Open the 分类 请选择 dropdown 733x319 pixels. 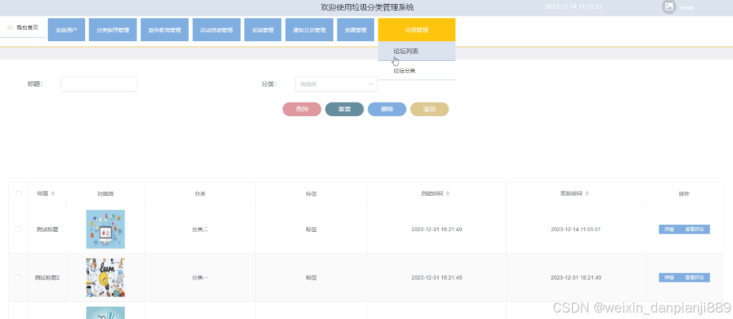pos(336,84)
